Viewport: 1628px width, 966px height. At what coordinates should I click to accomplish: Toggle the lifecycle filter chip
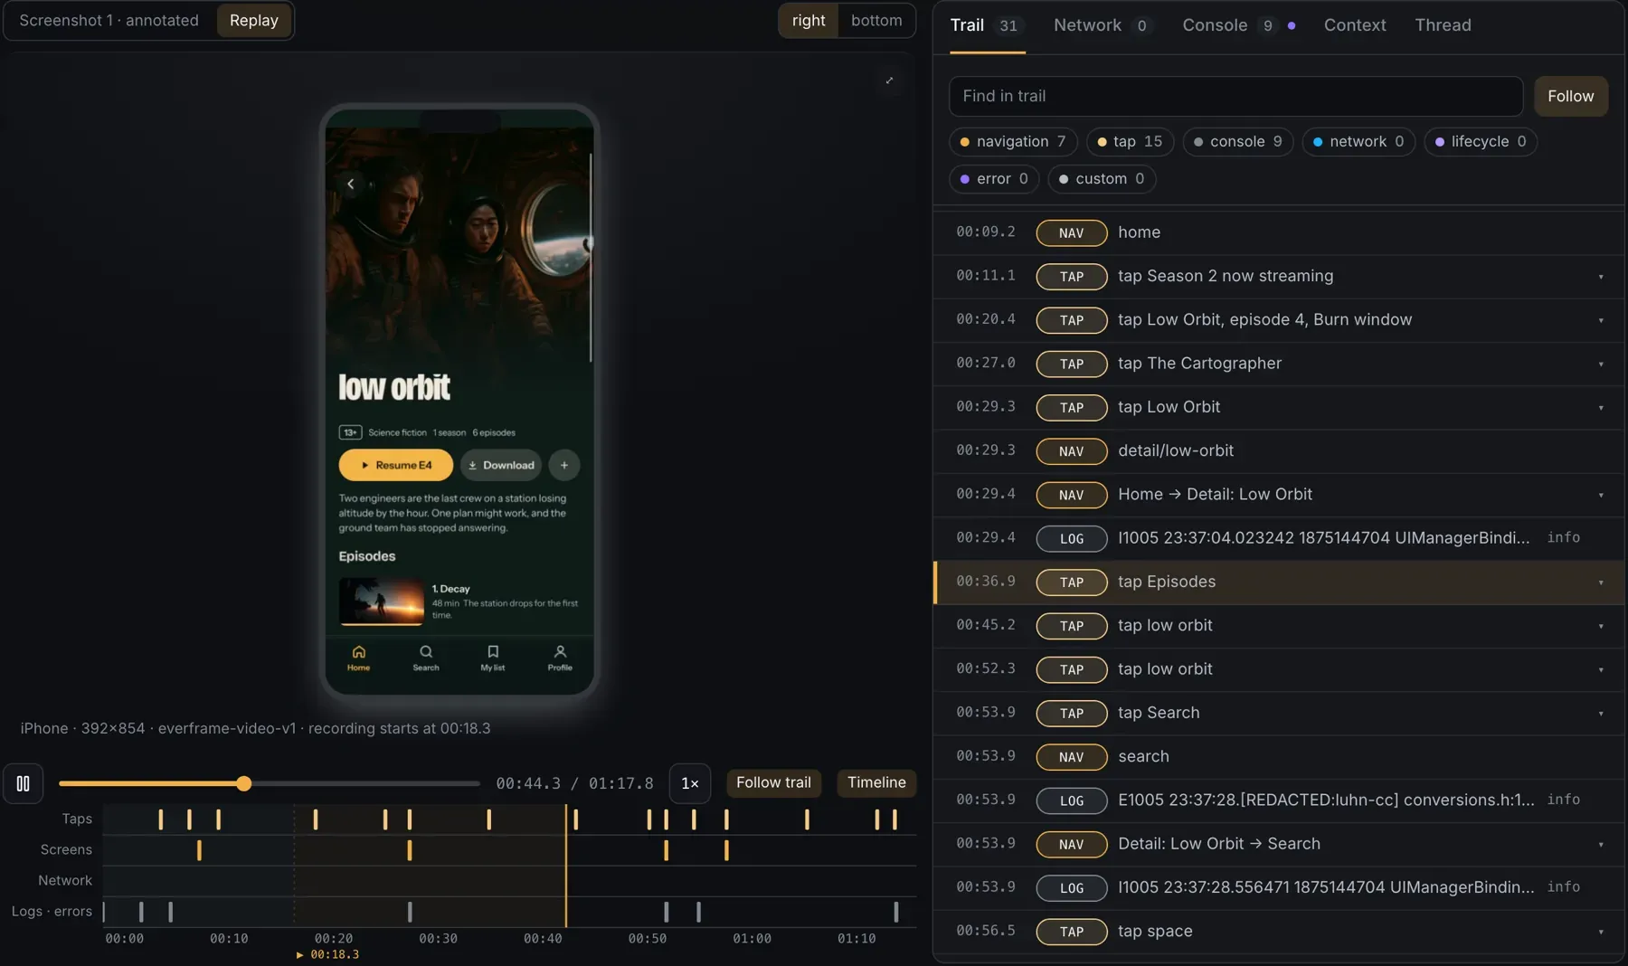[1481, 142]
